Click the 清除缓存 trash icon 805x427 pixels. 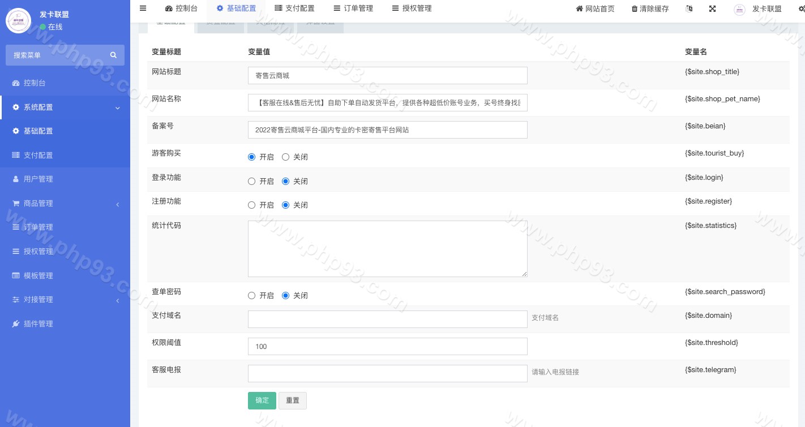click(635, 8)
